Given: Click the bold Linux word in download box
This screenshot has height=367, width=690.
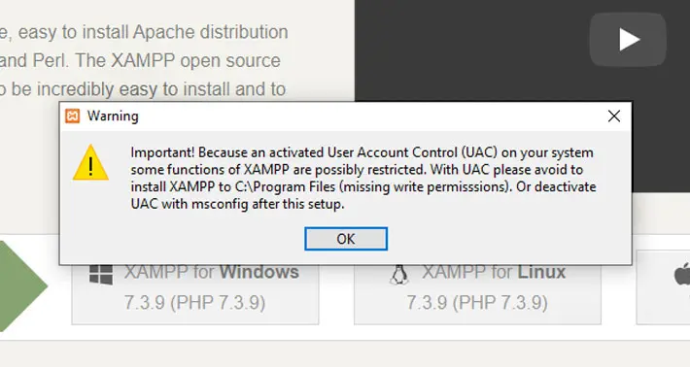Looking at the screenshot, I should (541, 273).
